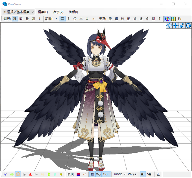
Task: Open the T sub-window
Action: pos(160,19)
